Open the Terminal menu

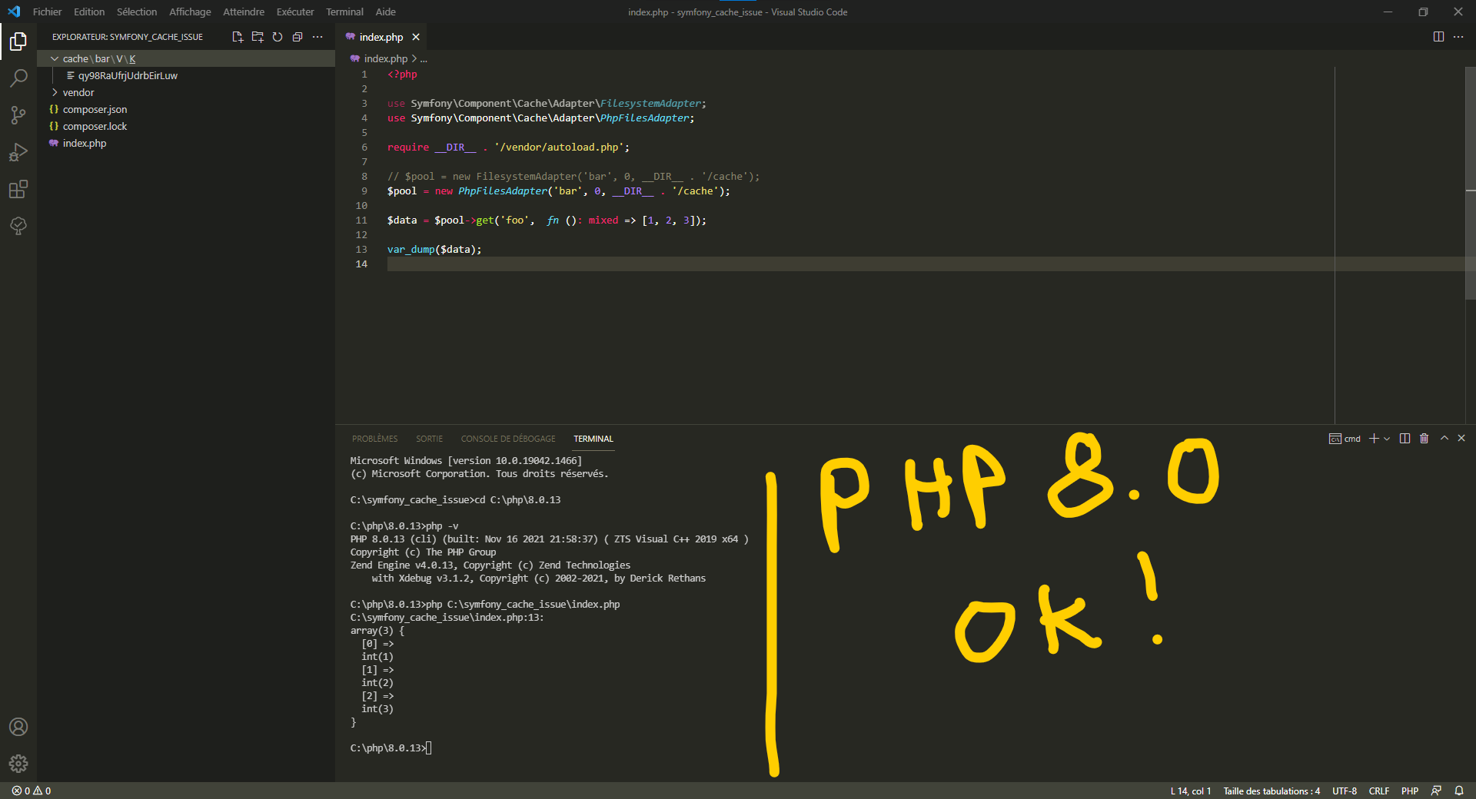[x=344, y=12]
